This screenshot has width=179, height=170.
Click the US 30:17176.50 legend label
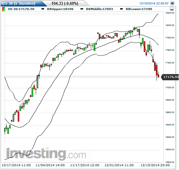coord(21,9)
